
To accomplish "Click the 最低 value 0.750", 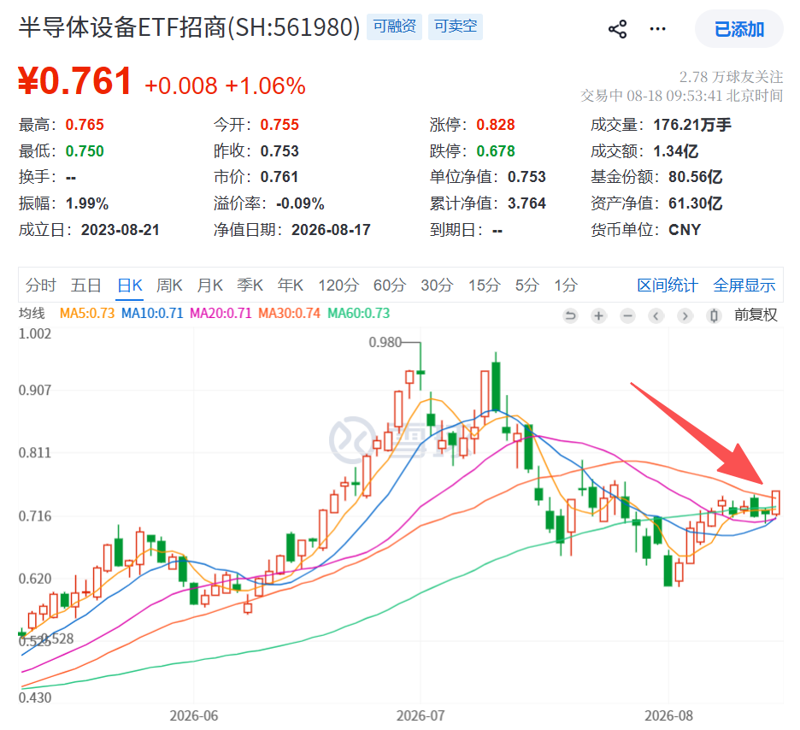I will tap(85, 151).
